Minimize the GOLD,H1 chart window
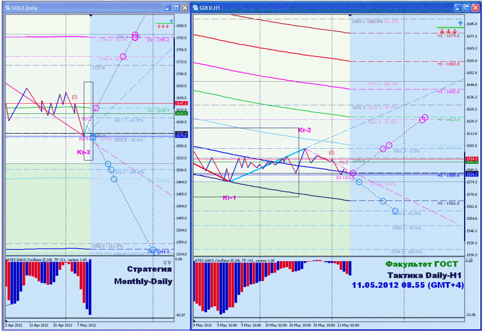Image resolution: width=484 pixels, height=331 pixels. pos(458,8)
